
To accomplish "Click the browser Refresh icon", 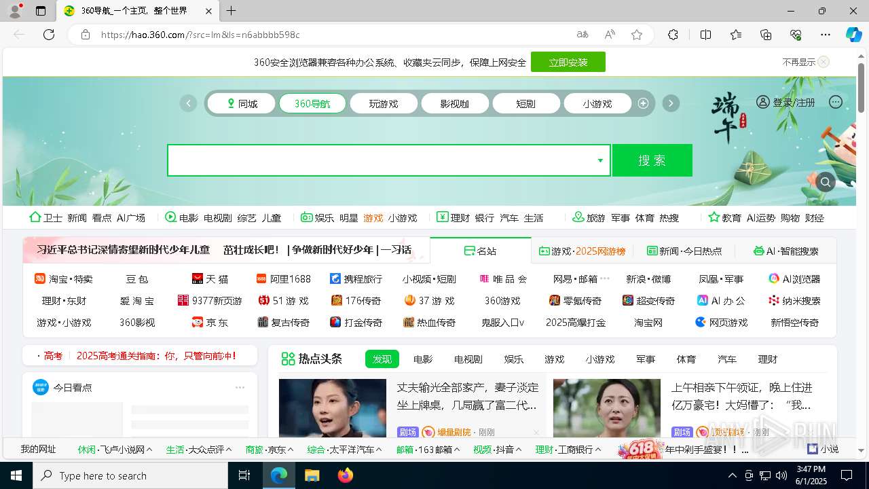I will 49,35.
